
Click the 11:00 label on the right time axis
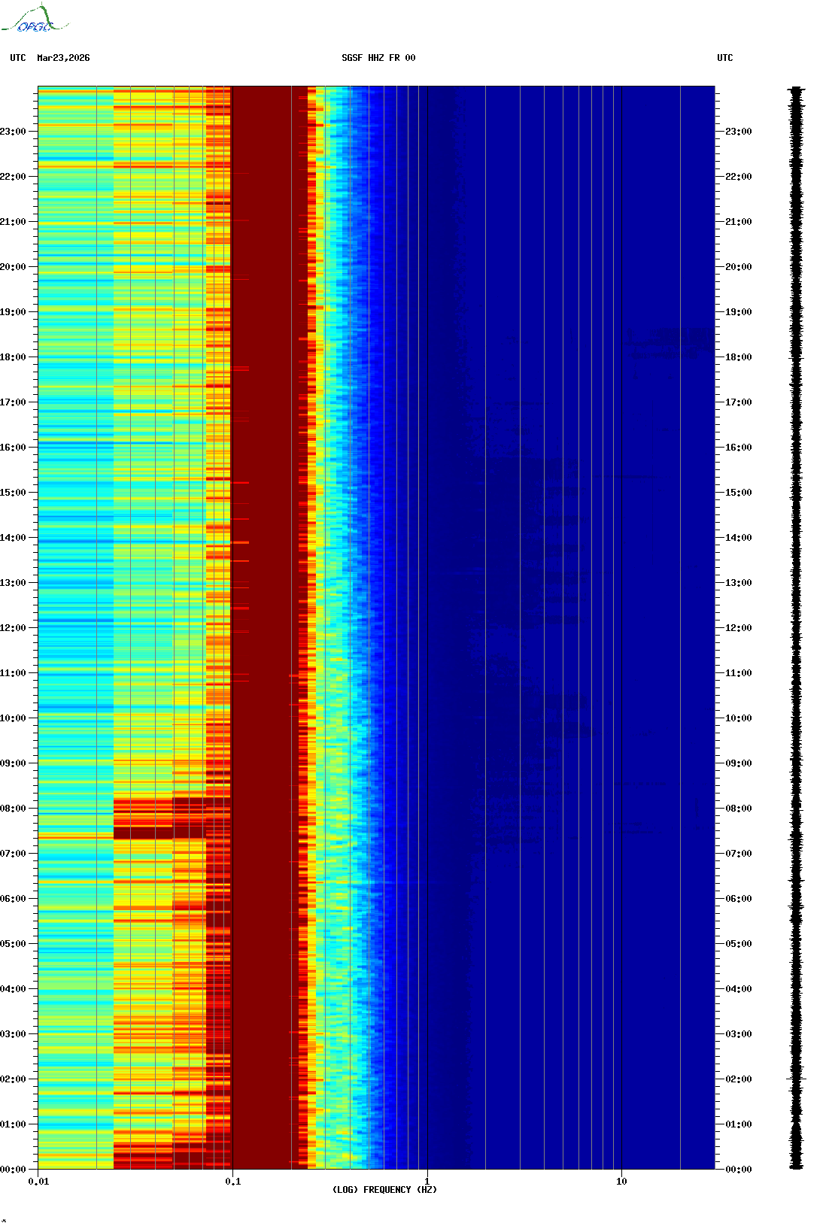point(739,673)
